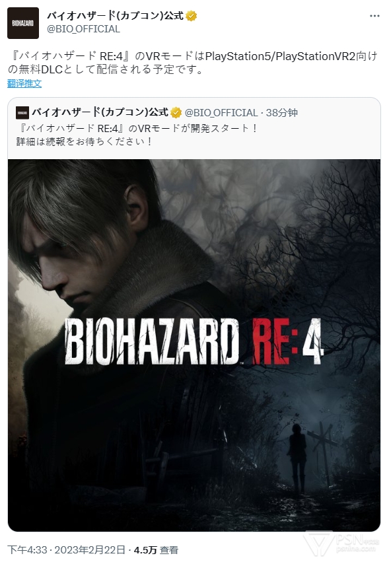Image resolution: width=387 pixels, height=564 pixels.
Task: Click the 下午4:33 · 2023年2月22日 timestamp
Action: [x=66, y=549]
